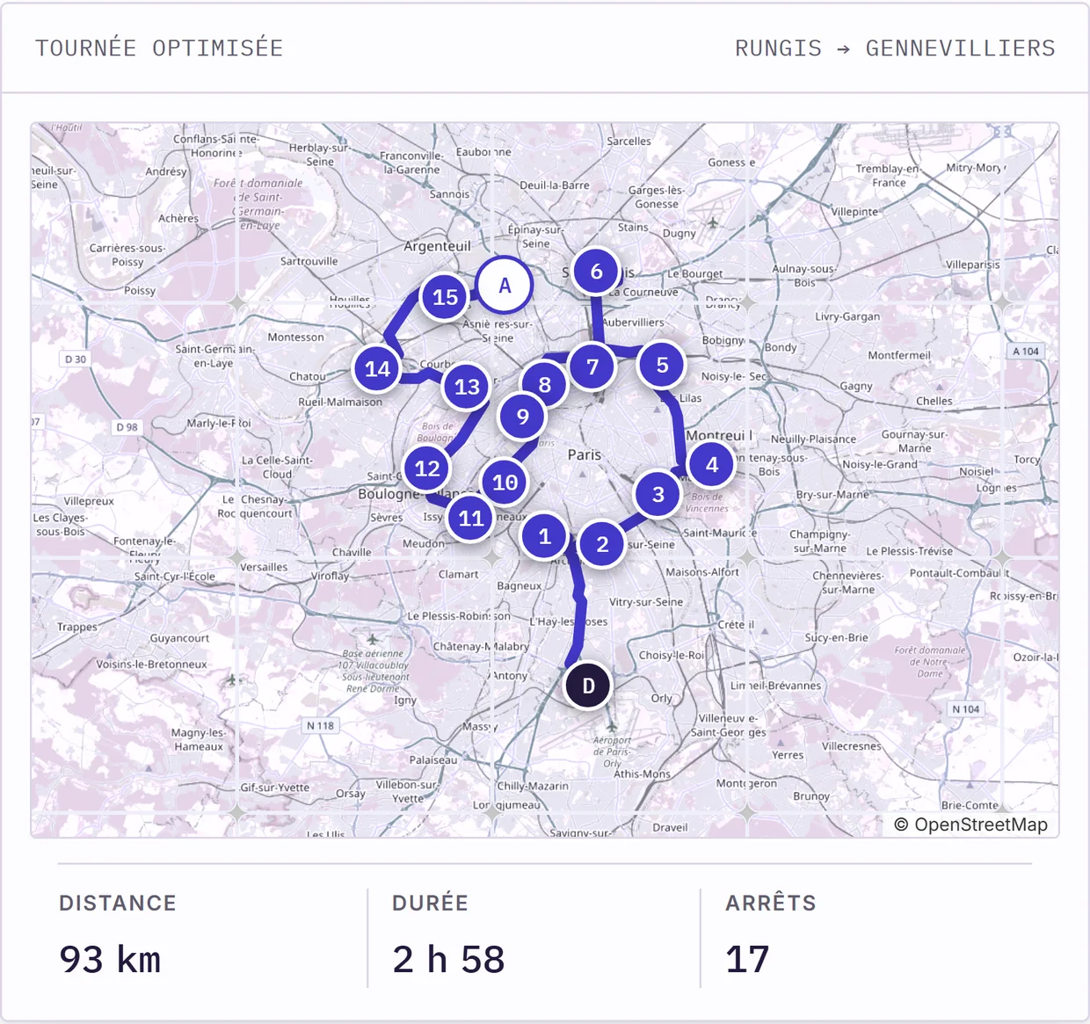The image size is (1090, 1024).
Task: Click the ARRÊTS label
Action: [771, 903]
